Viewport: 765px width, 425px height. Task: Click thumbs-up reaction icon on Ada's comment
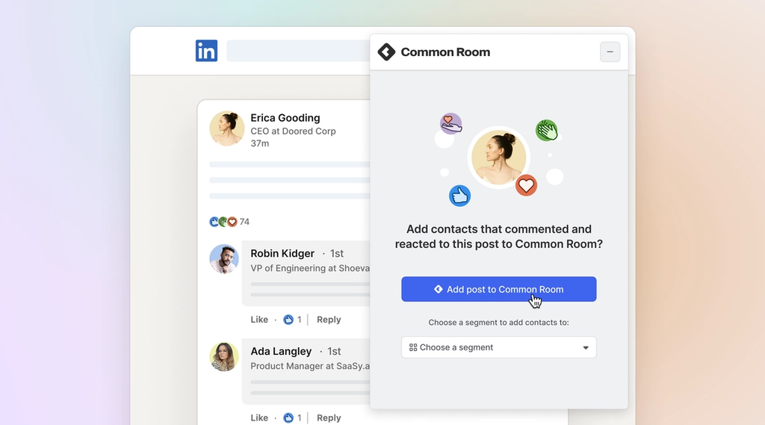289,418
